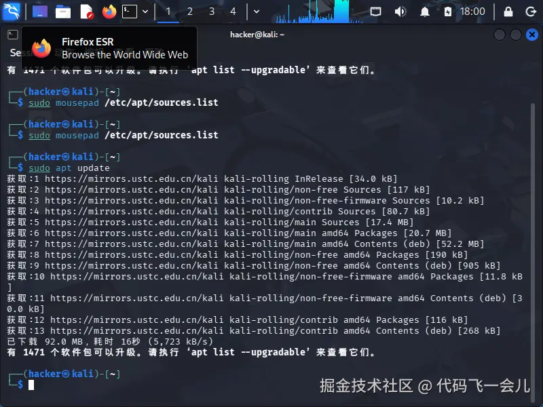Open the terminal emulator launcher
The image size is (543, 407).
130,12
